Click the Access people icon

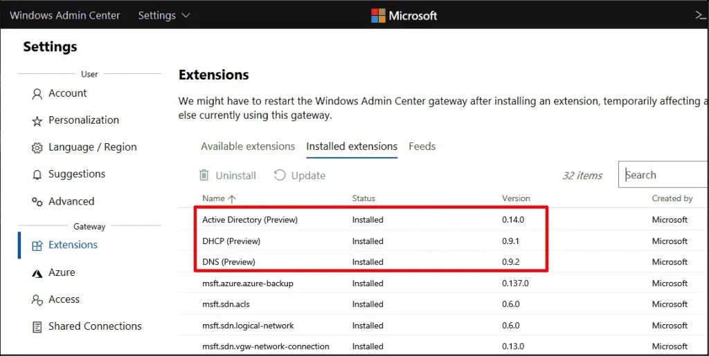tap(37, 300)
